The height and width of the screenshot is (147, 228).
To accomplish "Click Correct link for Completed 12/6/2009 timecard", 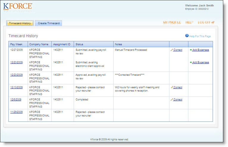I will (x=178, y=100).
